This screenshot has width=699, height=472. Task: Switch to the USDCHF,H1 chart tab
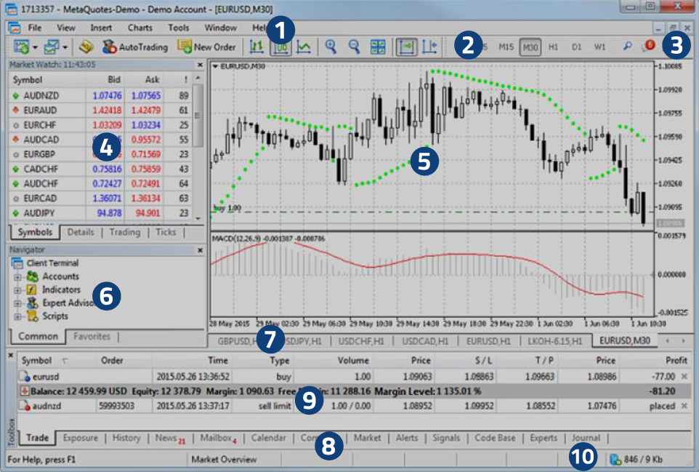click(361, 341)
